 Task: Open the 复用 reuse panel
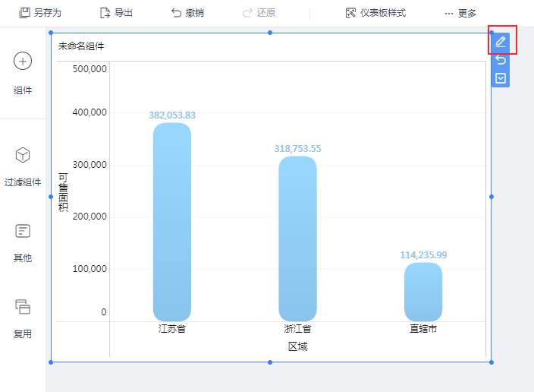(x=23, y=319)
